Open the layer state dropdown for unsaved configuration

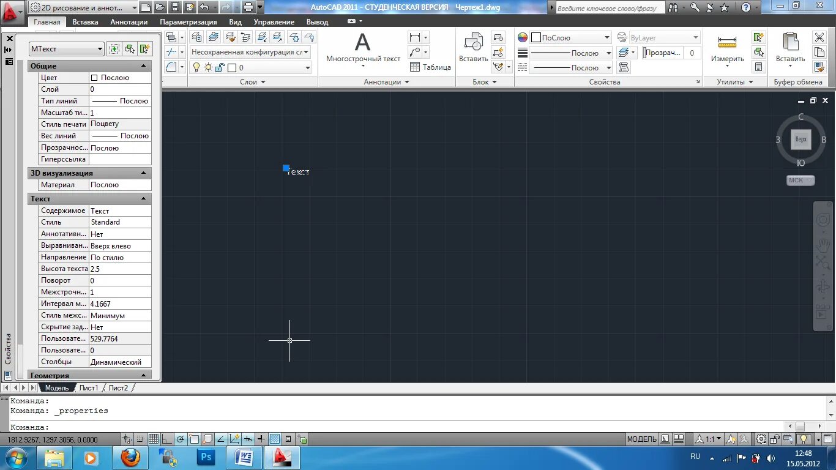coord(250,52)
